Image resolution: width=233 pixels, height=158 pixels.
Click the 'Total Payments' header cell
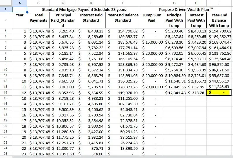coord(38,20)
